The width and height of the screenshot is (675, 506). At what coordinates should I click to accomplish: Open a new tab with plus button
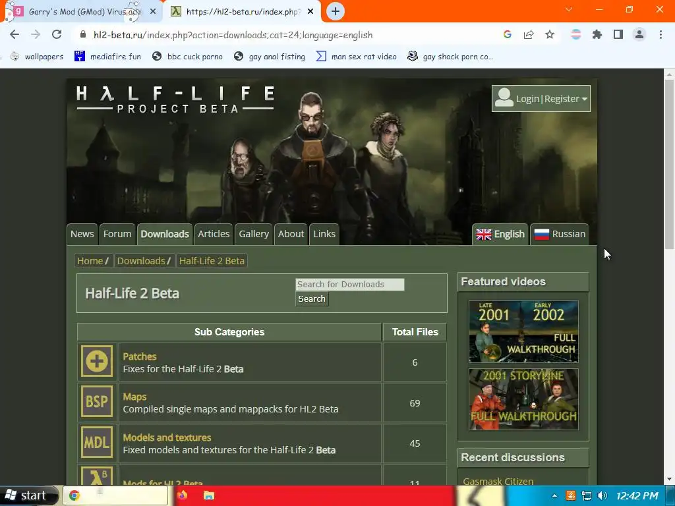tap(336, 11)
